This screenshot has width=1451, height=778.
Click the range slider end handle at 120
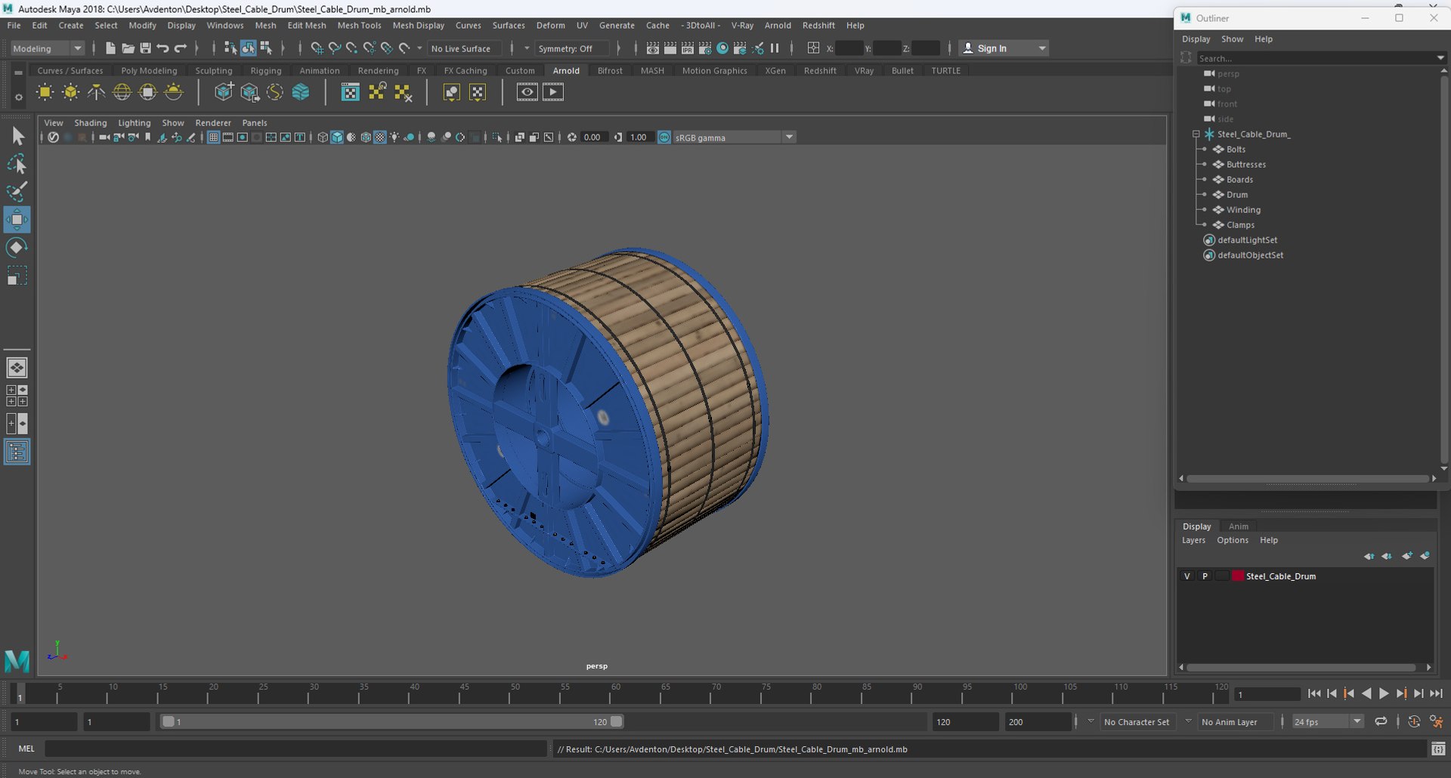617,722
